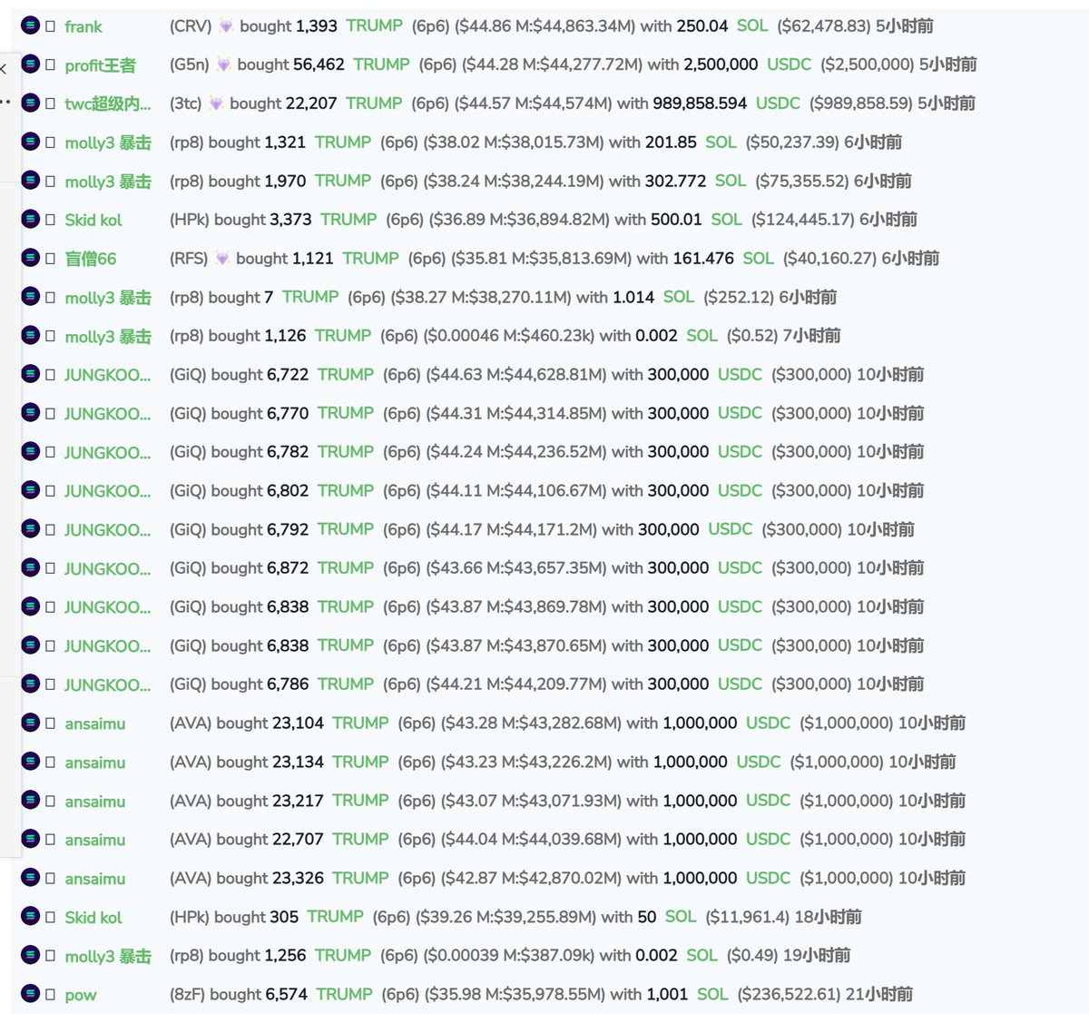The height and width of the screenshot is (1014, 1089).
Task: Click Solana icon on JUNGKOO 6,786 row
Action: (x=30, y=684)
